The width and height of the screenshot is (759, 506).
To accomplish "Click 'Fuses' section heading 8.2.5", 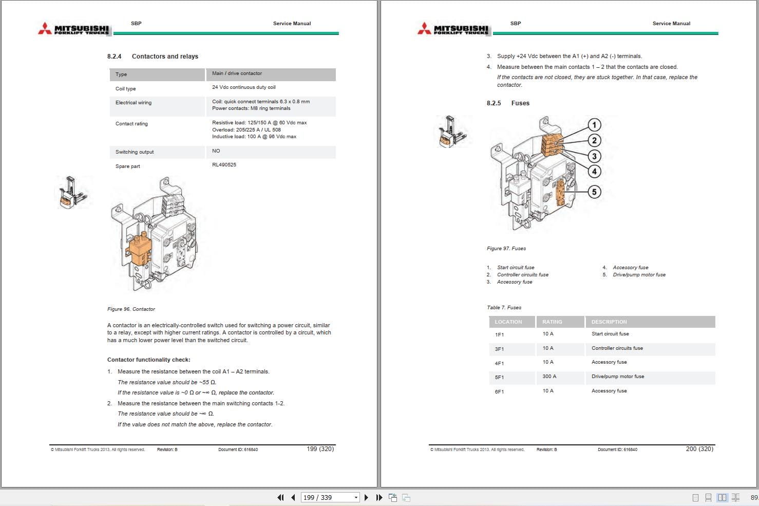I will tap(520, 103).
